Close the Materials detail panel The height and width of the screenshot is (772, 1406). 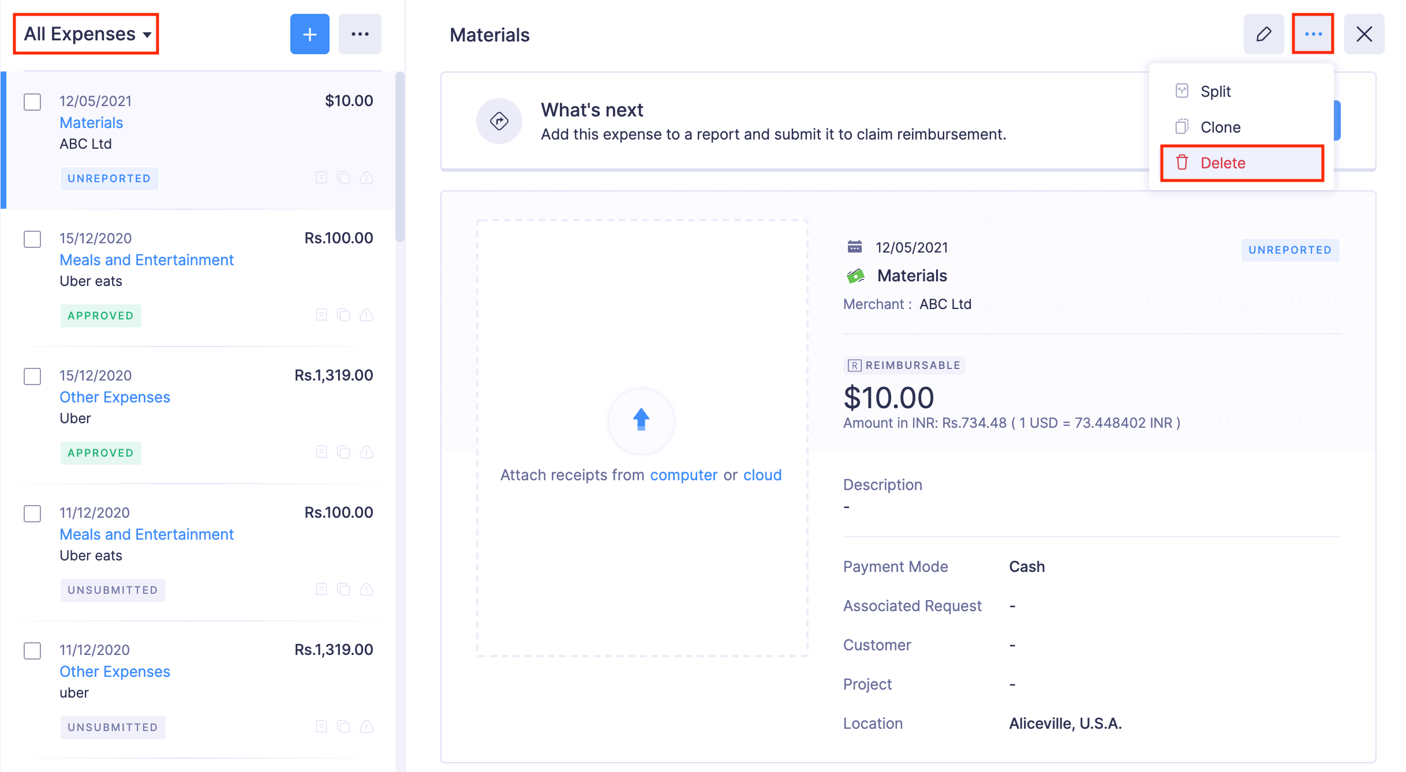1364,35
